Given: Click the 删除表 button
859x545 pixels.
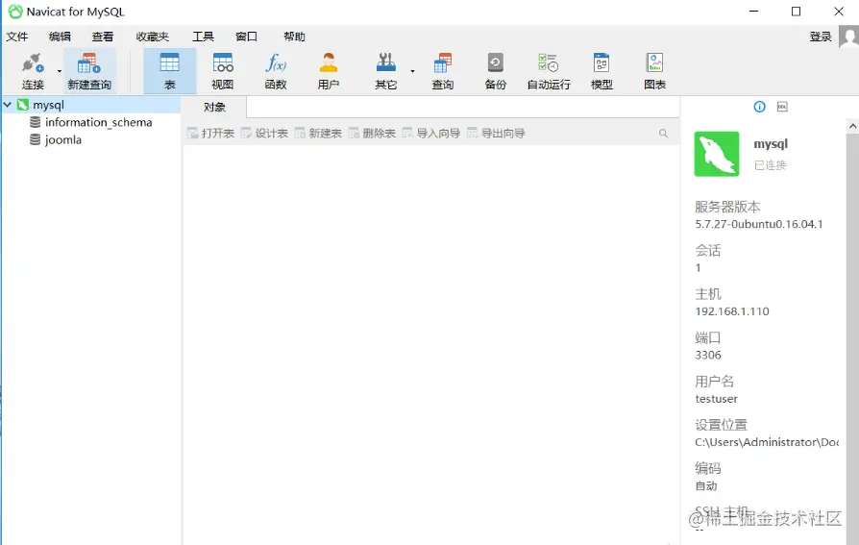Looking at the screenshot, I should pyautogui.click(x=372, y=134).
